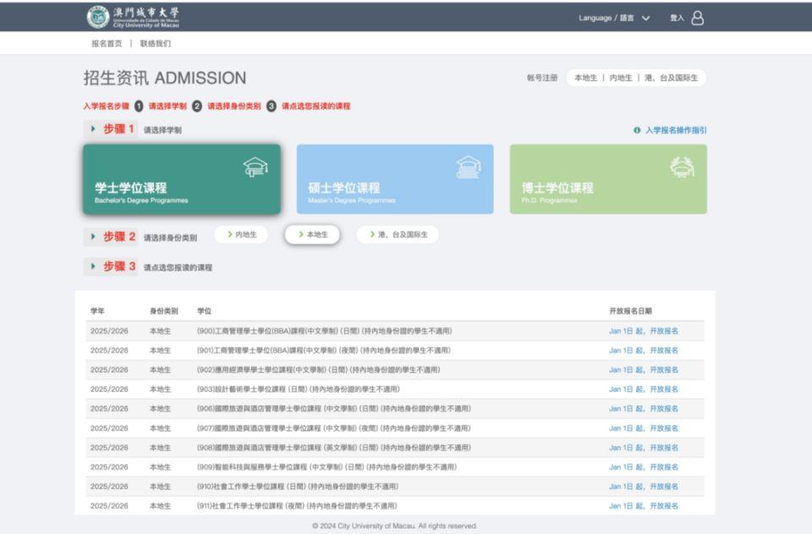
Task: Select 港，台及国际生 option in 步骤 2
Action: click(399, 235)
